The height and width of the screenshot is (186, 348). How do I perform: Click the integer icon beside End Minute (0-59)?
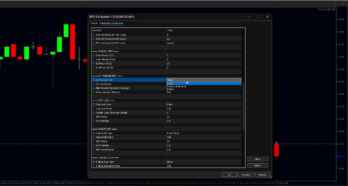tap(94, 68)
